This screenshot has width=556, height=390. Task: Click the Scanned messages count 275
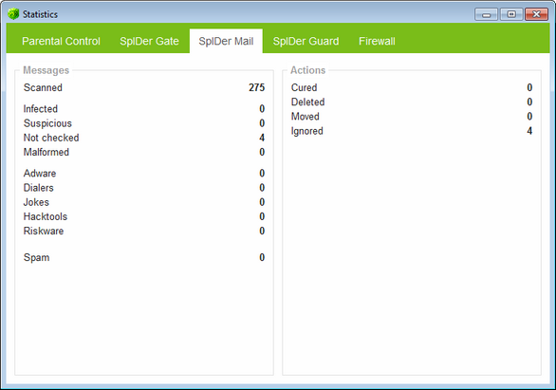coord(257,87)
